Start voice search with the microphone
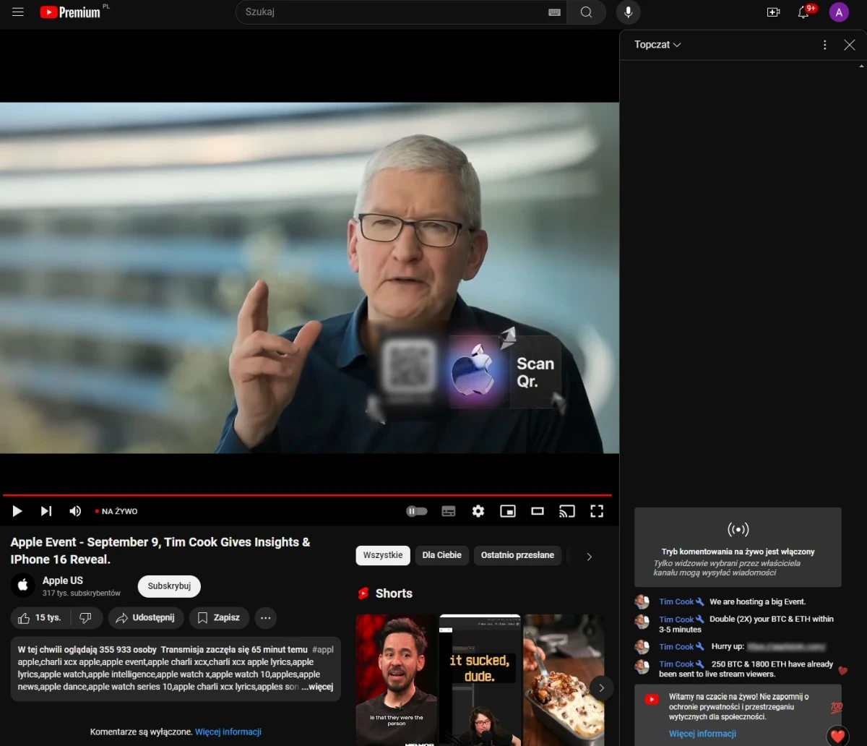 [628, 12]
